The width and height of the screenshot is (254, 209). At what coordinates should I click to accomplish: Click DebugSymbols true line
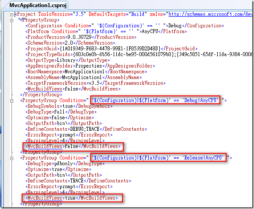pos(69,106)
